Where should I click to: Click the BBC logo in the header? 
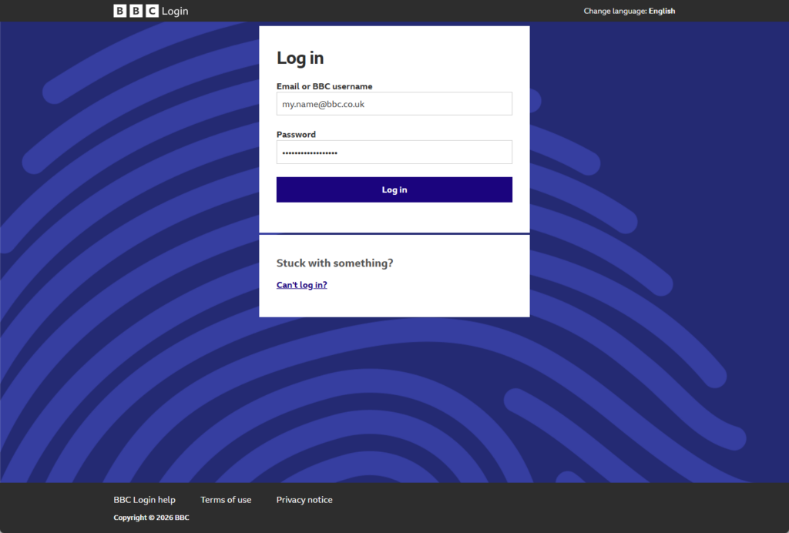point(136,11)
